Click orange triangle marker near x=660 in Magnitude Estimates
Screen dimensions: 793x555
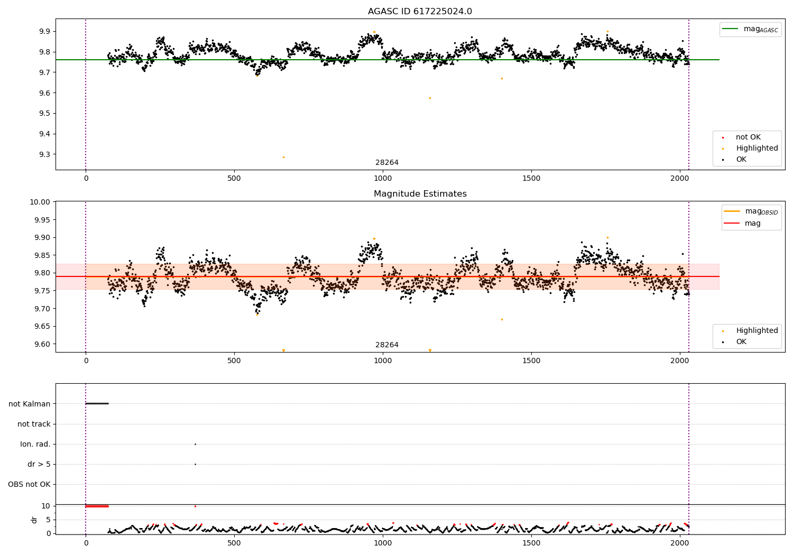tap(283, 350)
